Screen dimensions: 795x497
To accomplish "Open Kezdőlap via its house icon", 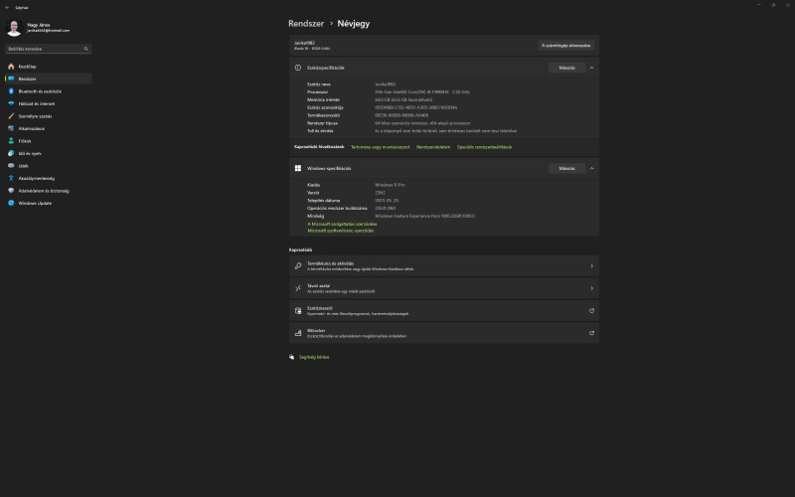I will 11,67.
